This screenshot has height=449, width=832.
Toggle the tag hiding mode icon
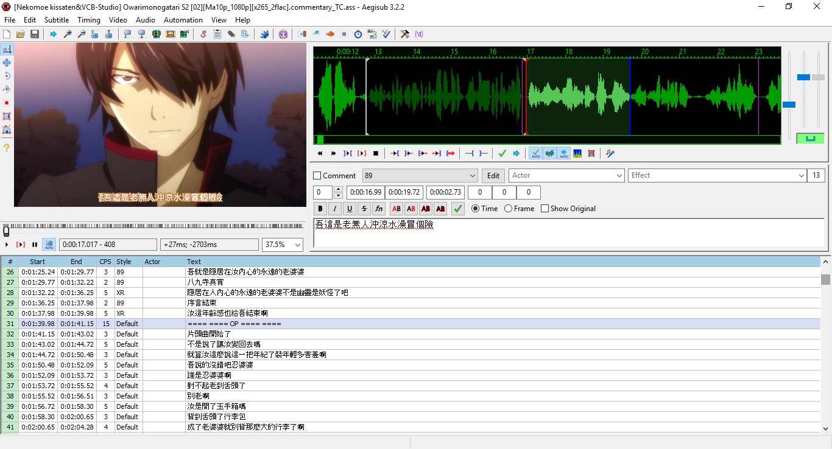point(419,34)
